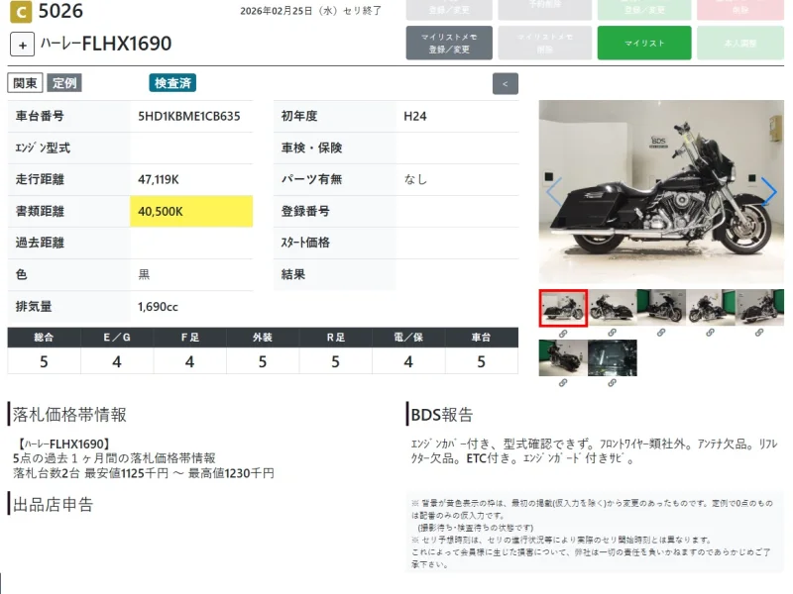Open the link icon under the second thumbnail
793x594 pixels.
tap(612, 333)
